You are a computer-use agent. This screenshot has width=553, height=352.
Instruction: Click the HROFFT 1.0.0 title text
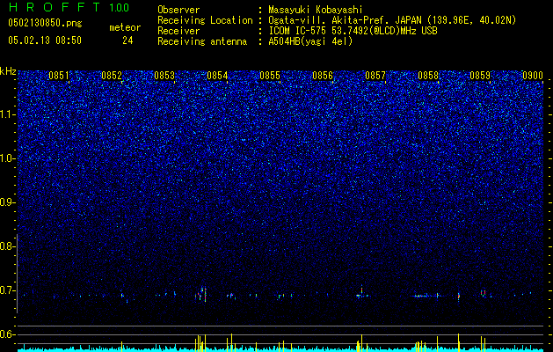pyautogui.click(x=69, y=7)
